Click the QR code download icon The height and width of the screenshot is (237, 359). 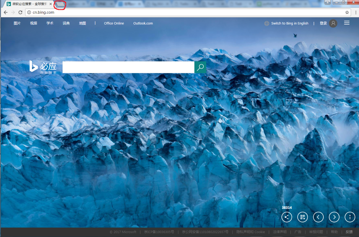click(302, 217)
